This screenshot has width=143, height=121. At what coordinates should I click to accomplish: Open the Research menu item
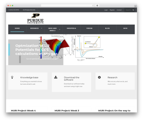35,28
